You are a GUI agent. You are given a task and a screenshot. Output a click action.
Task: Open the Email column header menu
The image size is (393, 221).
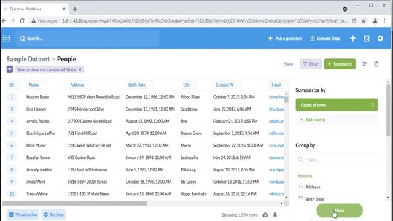tap(278, 85)
